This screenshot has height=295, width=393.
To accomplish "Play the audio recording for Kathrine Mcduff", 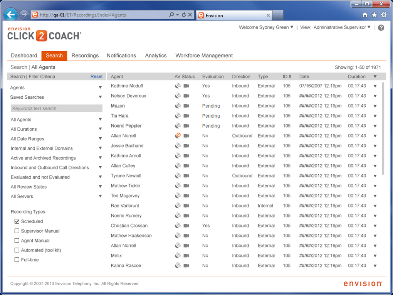I will coord(178,86).
